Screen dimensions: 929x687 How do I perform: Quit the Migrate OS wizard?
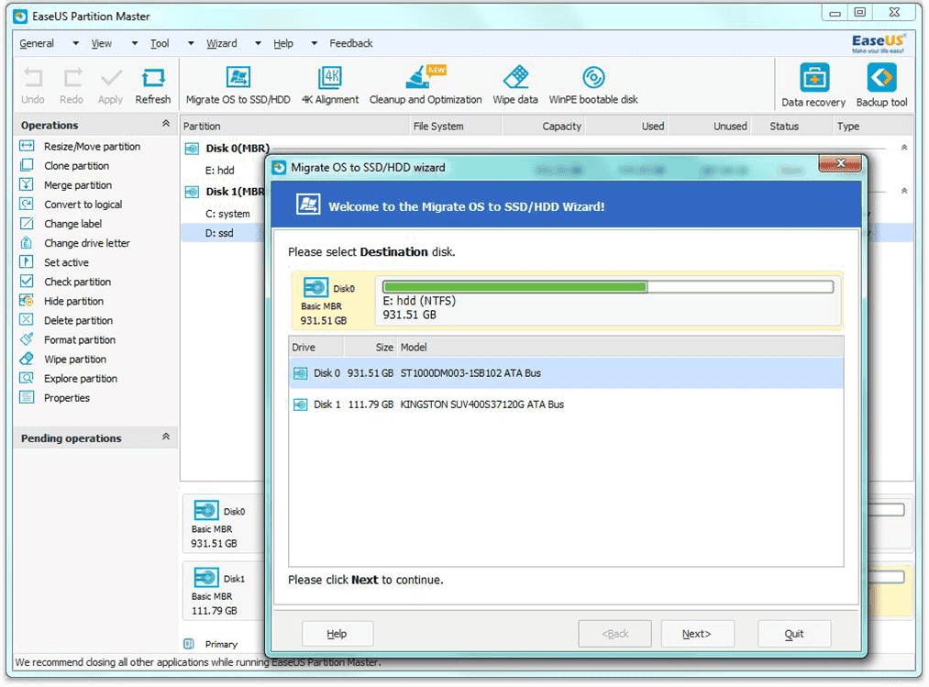click(794, 634)
